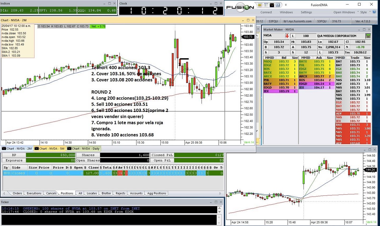Sort positions by Sy column arrow
This screenshot has width=380, height=226.
[x=9, y=168]
